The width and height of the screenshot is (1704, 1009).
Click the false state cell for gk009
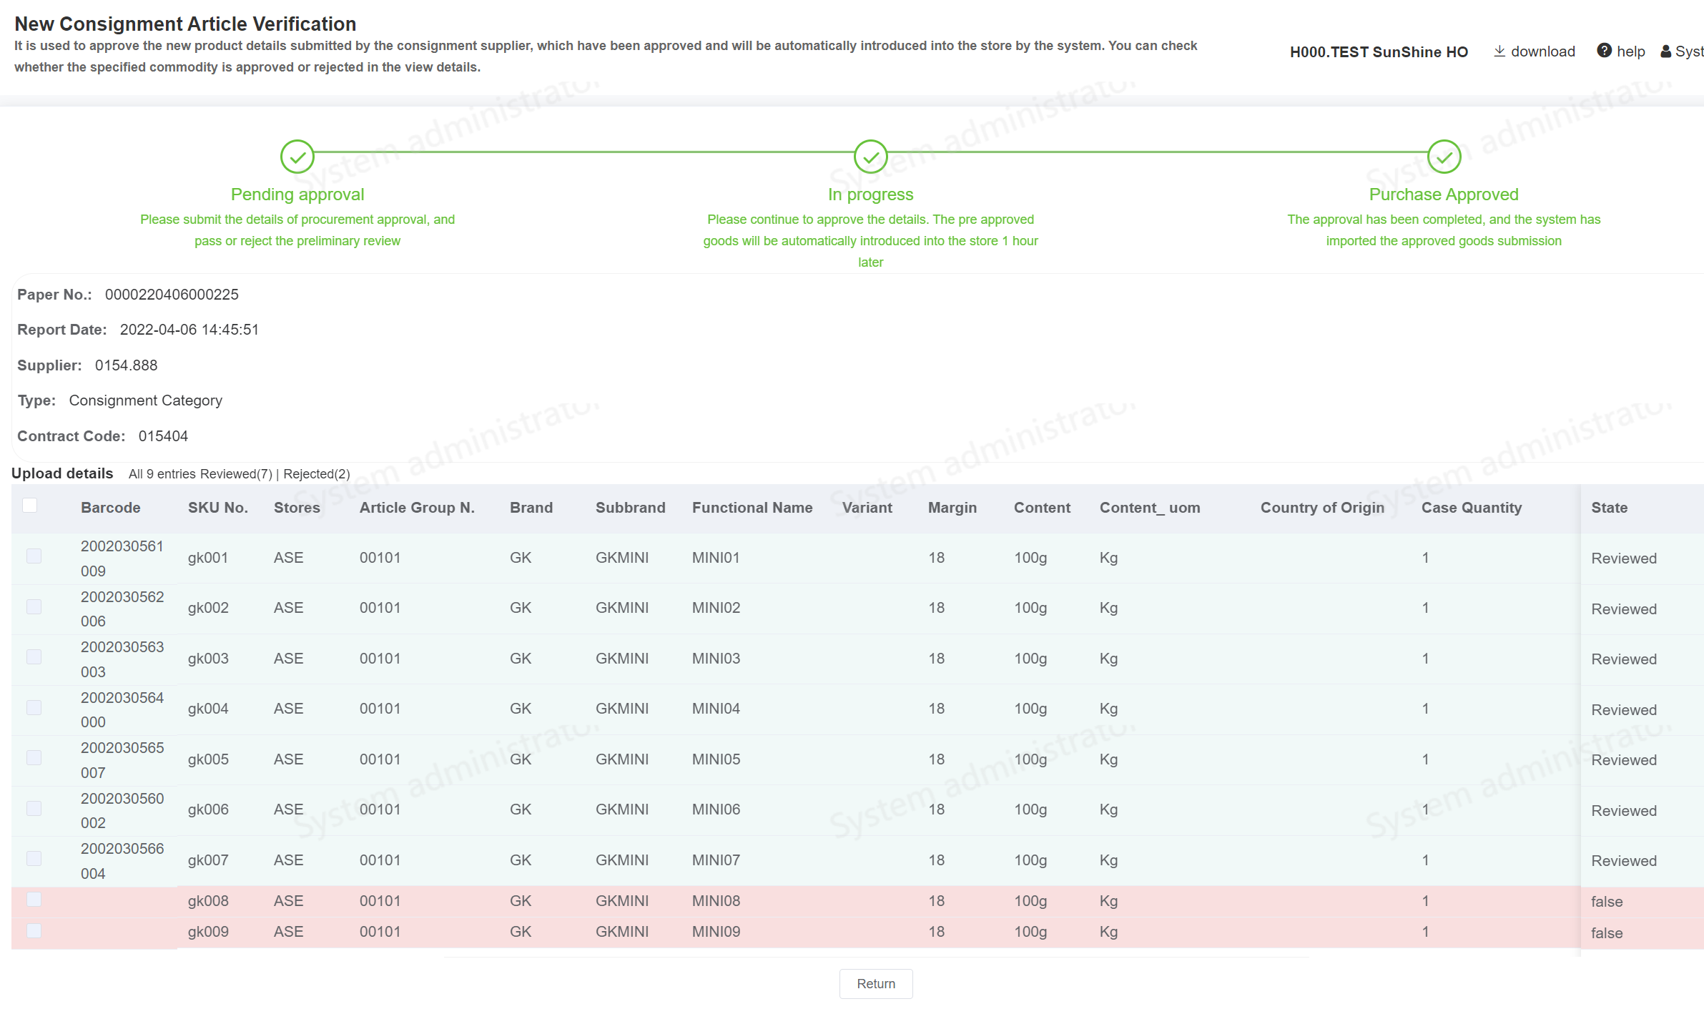point(1606,933)
